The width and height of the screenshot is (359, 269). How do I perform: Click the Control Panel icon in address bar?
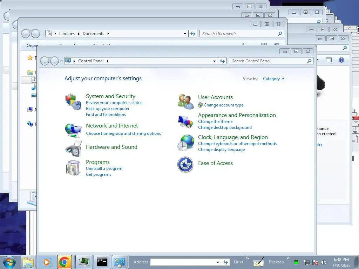pos(68,61)
